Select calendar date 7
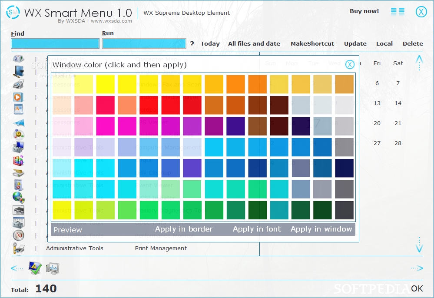 coord(398,83)
